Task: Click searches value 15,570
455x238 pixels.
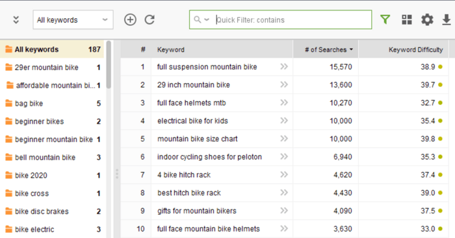Action: pos(341,67)
